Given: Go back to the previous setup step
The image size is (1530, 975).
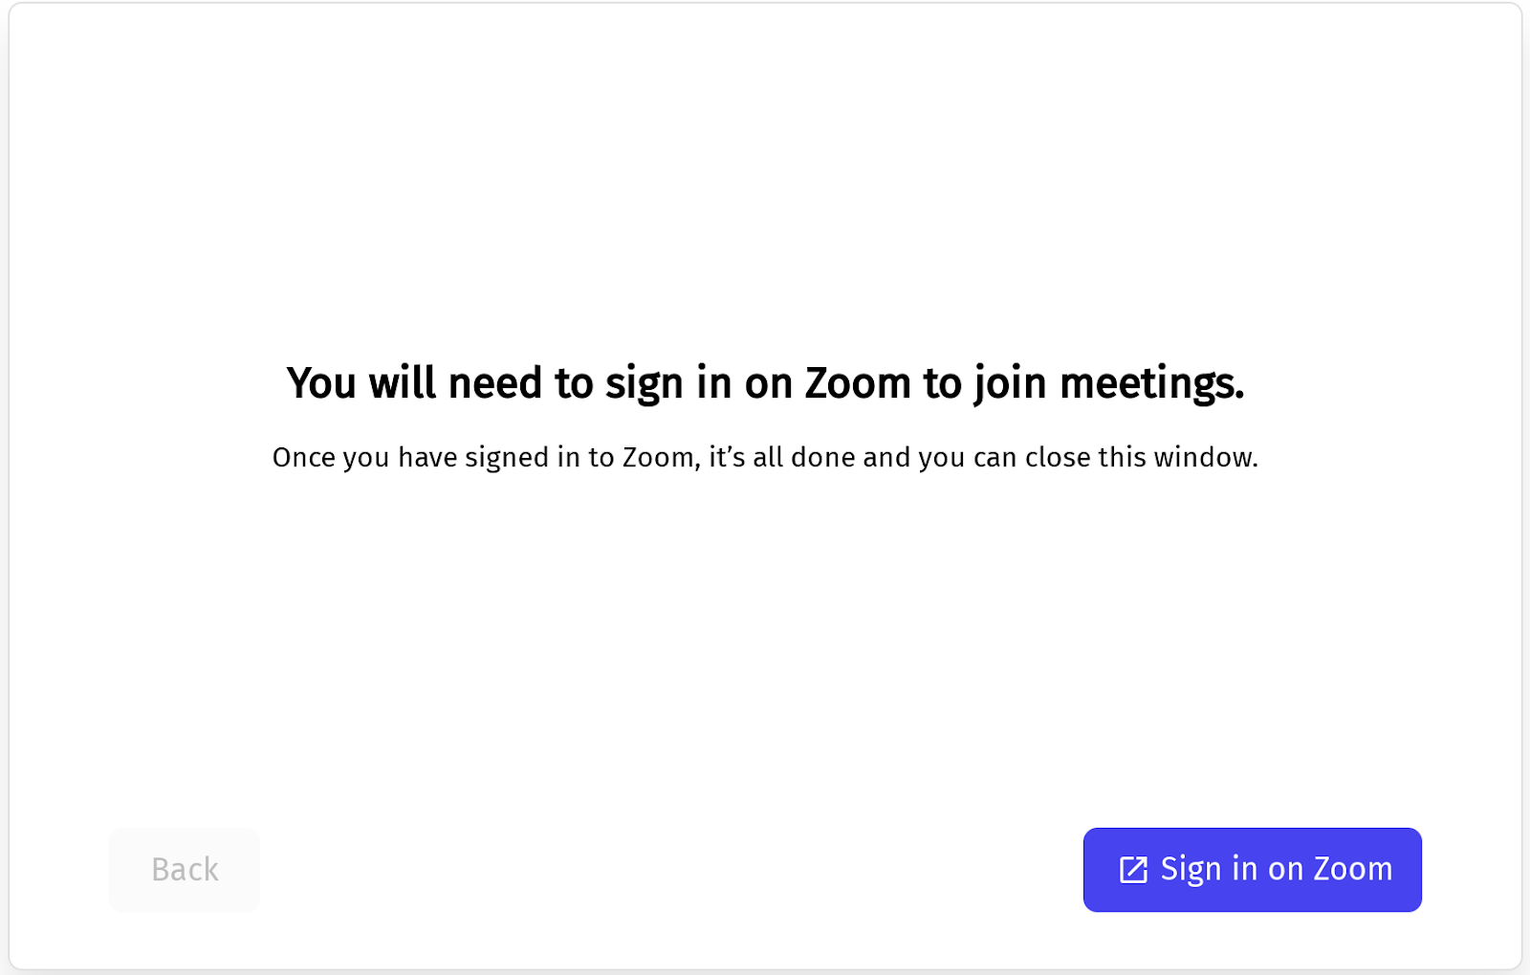Looking at the screenshot, I should (185, 870).
